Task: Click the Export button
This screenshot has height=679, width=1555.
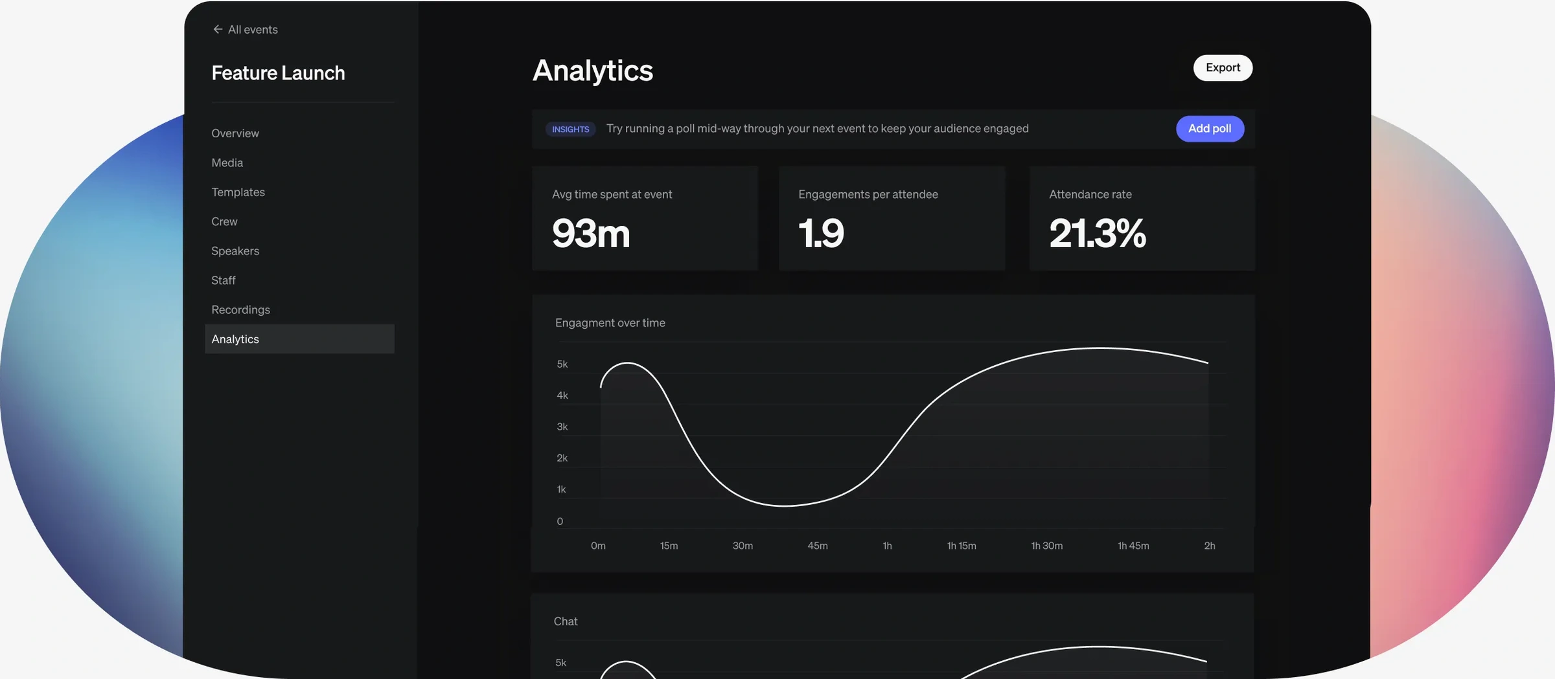Action: click(1222, 68)
